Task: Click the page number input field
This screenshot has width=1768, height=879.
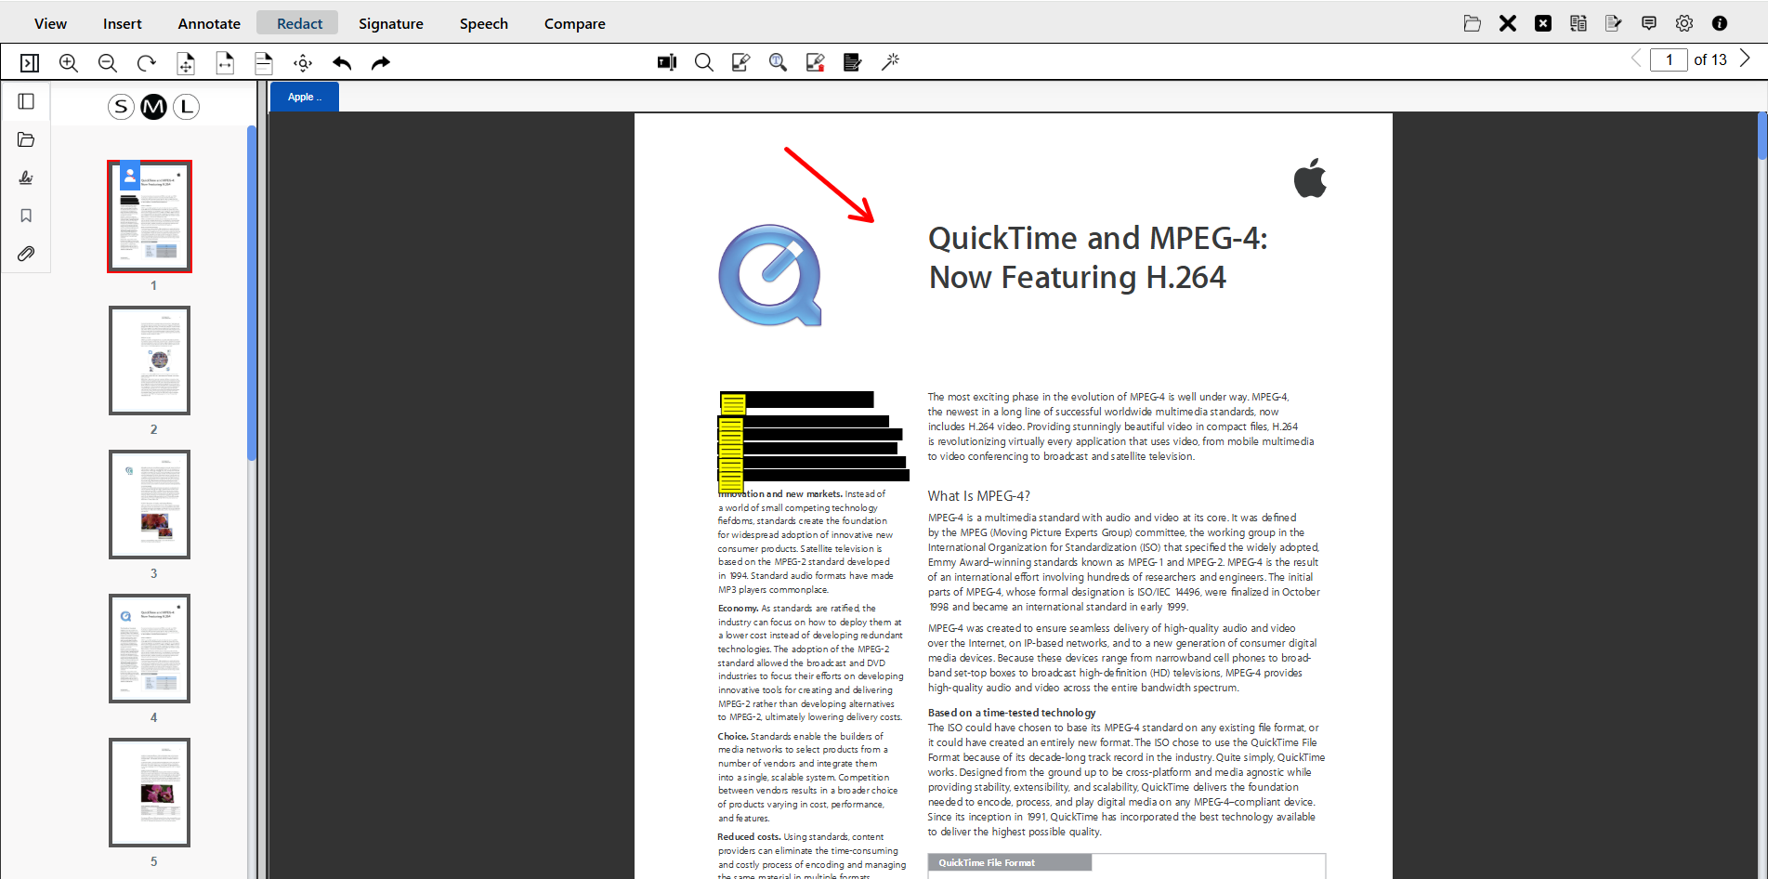Action: 1669,59
